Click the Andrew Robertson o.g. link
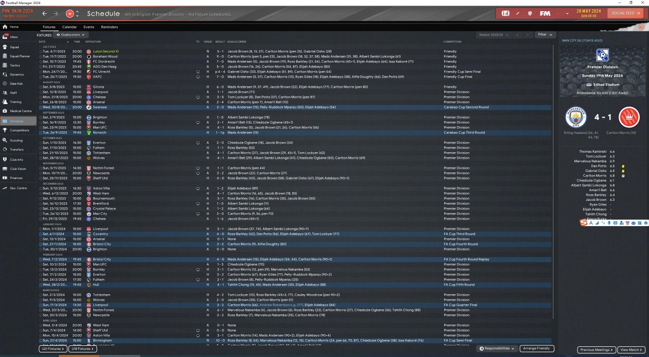Screen dimensions: 649x357 (280, 305)
